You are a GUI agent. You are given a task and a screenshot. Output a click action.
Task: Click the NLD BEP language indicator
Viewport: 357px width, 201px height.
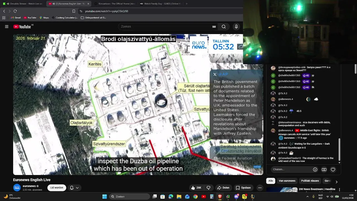[321, 197]
